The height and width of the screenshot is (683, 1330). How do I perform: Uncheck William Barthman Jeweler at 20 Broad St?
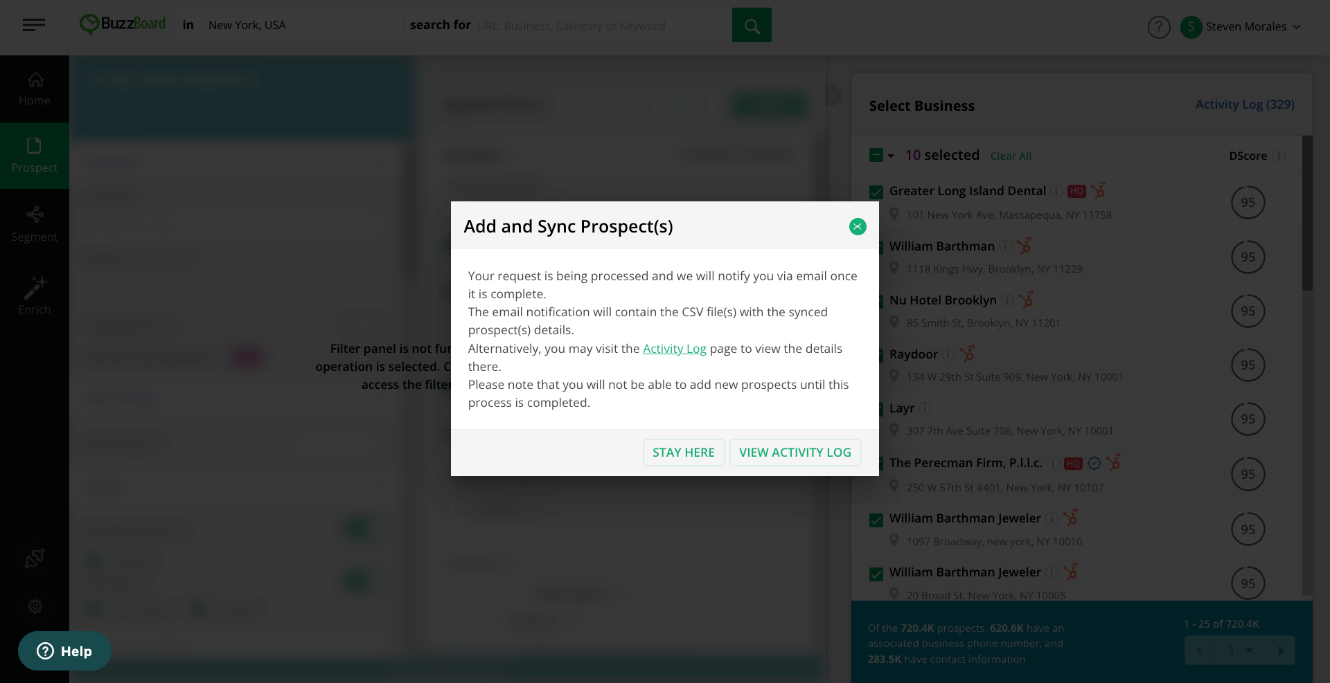click(876, 574)
